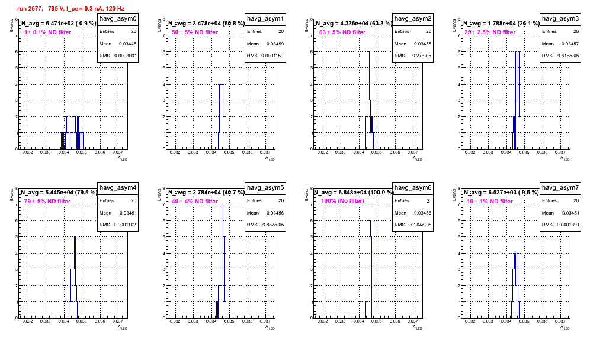
Task: Click the red run 2677 header text
Action: (x=70, y=9)
